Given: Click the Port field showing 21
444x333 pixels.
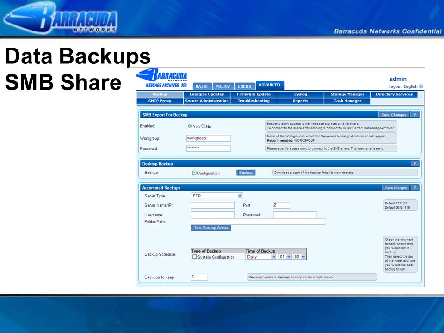Looking at the screenshot, I should tap(281, 205).
